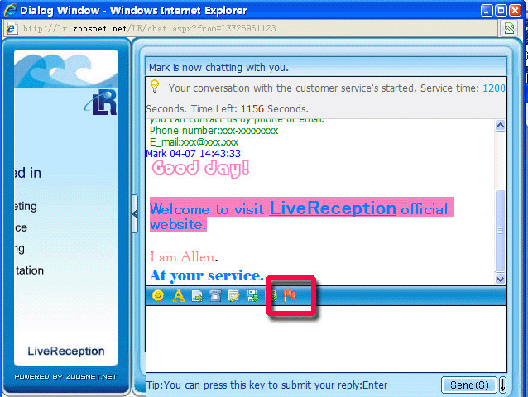The height and width of the screenshot is (397, 528).
Task: Open the LiveReception hyperlink in chat
Action: [x=333, y=208]
